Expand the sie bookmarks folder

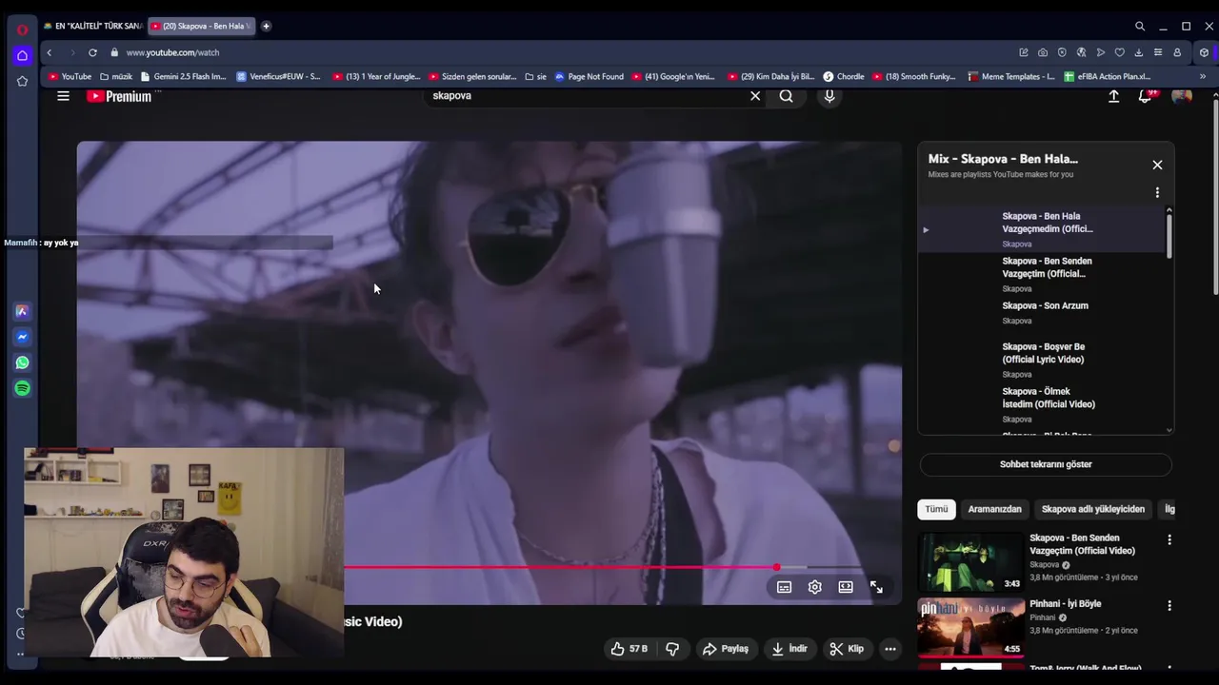click(x=536, y=76)
